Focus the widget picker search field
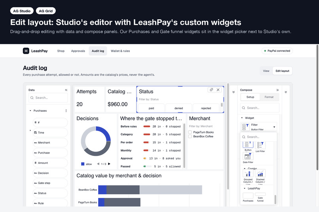Viewport: 319px width, 212px height. [x=258, y=137]
